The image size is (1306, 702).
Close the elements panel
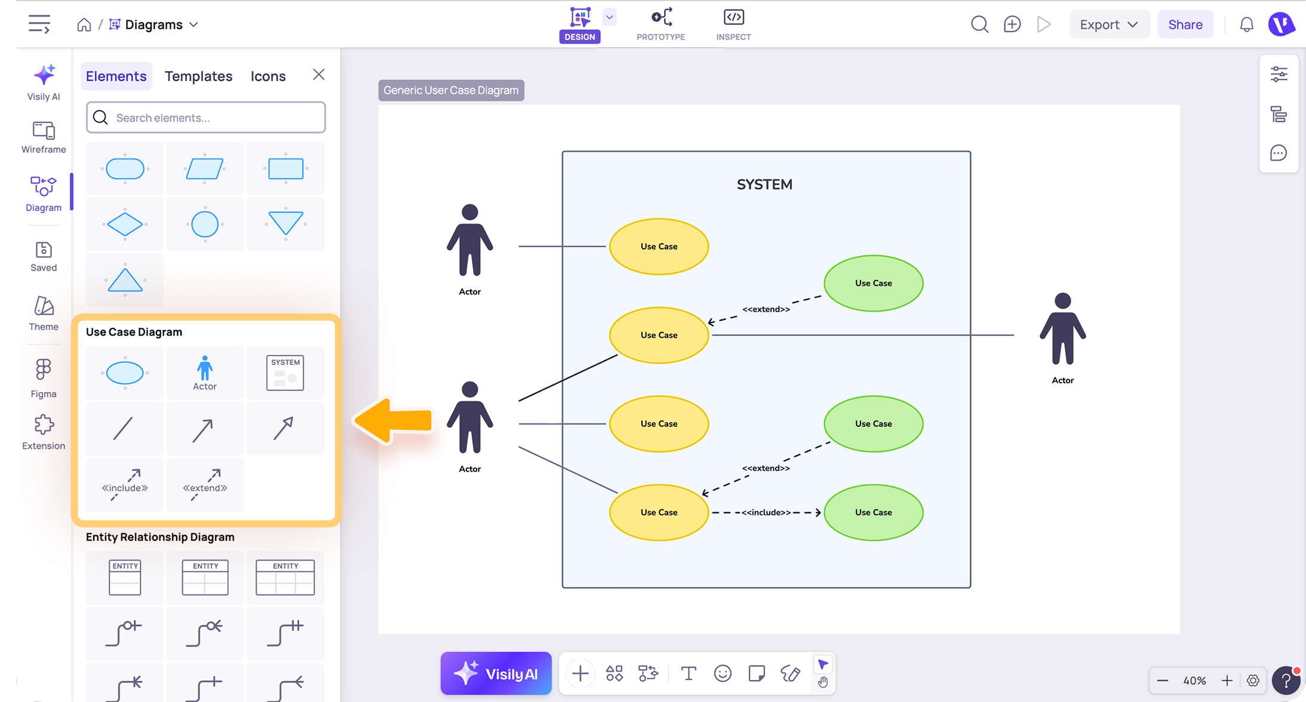click(319, 75)
